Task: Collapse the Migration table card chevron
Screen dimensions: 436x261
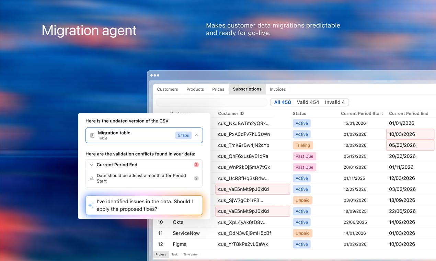Action: click(x=197, y=135)
